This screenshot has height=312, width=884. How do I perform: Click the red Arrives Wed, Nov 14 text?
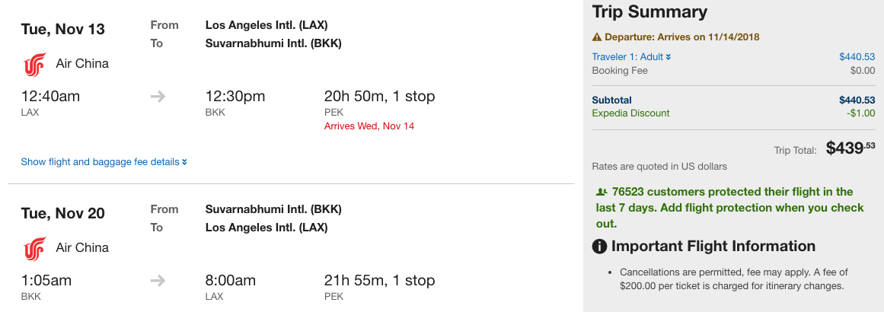(x=369, y=126)
